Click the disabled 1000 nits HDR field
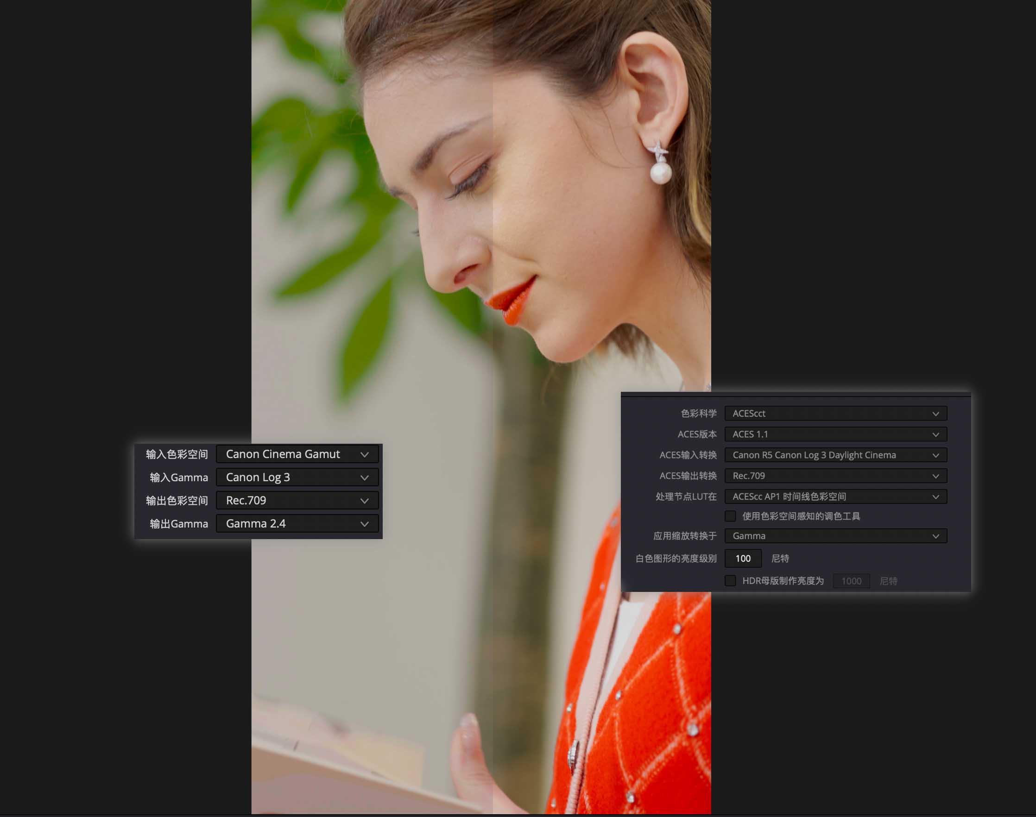 [x=851, y=581]
